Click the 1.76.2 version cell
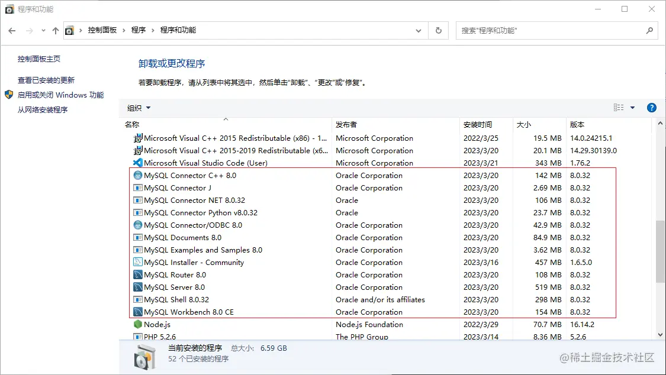Screen dimensions: 666x375 pyautogui.click(x=580, y=163)
